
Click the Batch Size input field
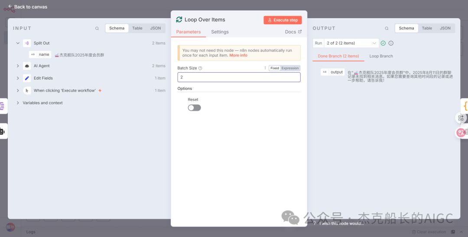(x=239, y=77)
